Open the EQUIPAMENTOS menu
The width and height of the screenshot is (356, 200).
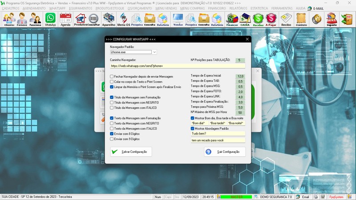pos(81,8)
